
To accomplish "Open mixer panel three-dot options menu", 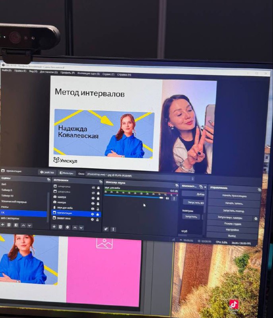I will (x=113, y=229).
